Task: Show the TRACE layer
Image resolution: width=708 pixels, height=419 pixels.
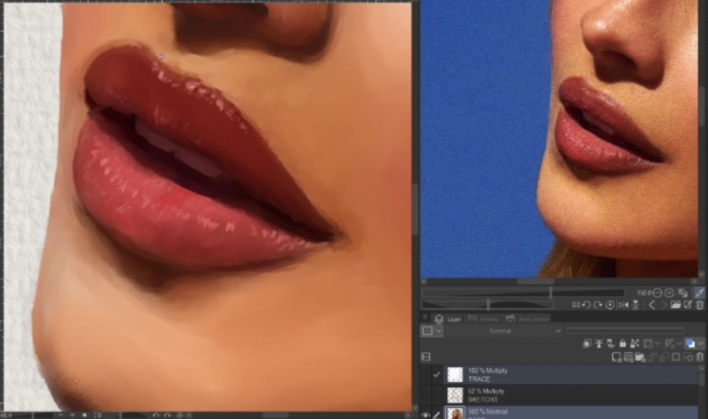Action: pos(426,375)
